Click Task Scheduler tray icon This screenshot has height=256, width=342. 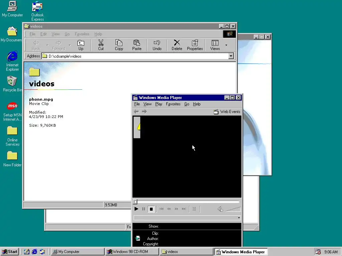click(x=318, y=252)
